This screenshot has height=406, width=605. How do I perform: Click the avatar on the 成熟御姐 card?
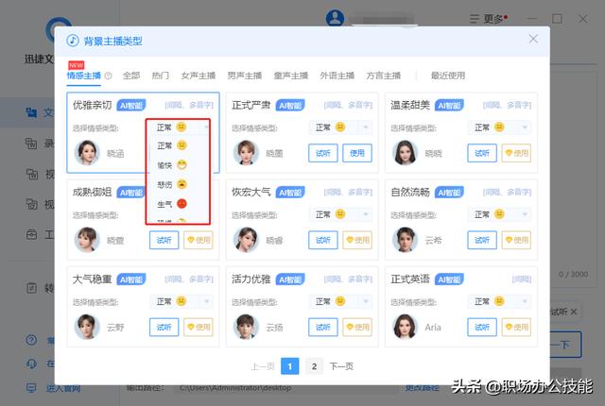click(x=87, y=240)
